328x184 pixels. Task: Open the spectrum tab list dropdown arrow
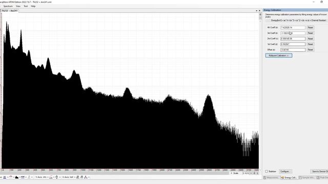tap(257, 11)
